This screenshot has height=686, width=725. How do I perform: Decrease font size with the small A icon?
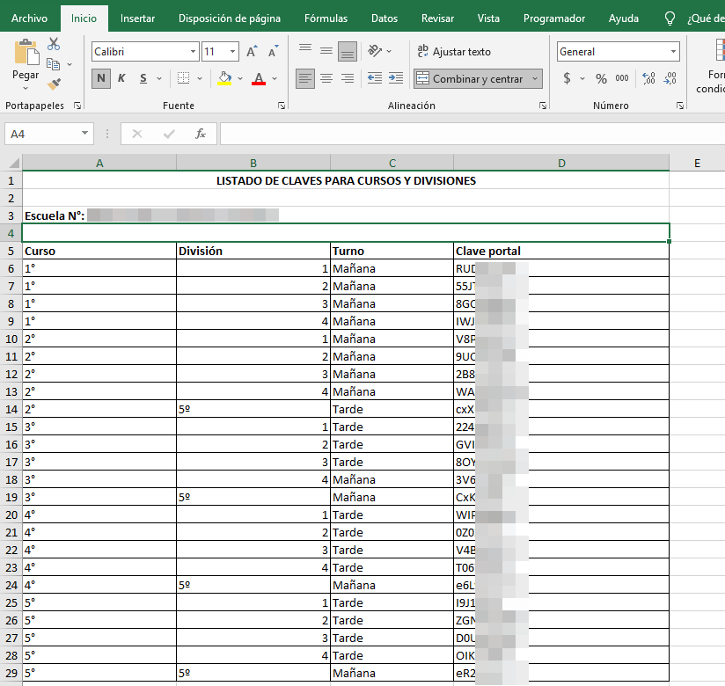coord(274,51)
